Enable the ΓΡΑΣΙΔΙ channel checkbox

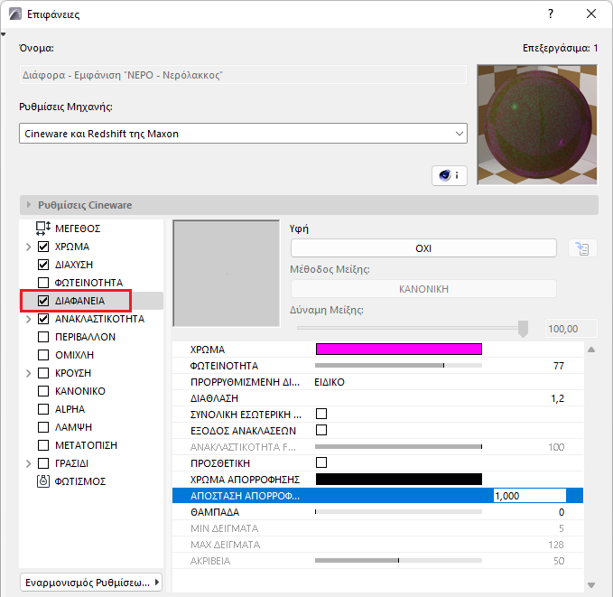[x=43, y=463]
